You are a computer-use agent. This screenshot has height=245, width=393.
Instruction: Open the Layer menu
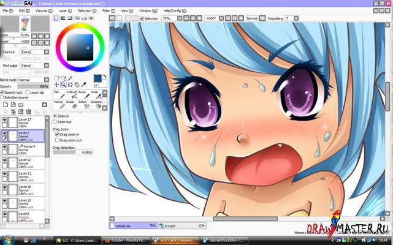tap(65, 11)
